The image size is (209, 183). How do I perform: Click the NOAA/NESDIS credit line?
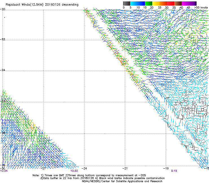(122, 181)
